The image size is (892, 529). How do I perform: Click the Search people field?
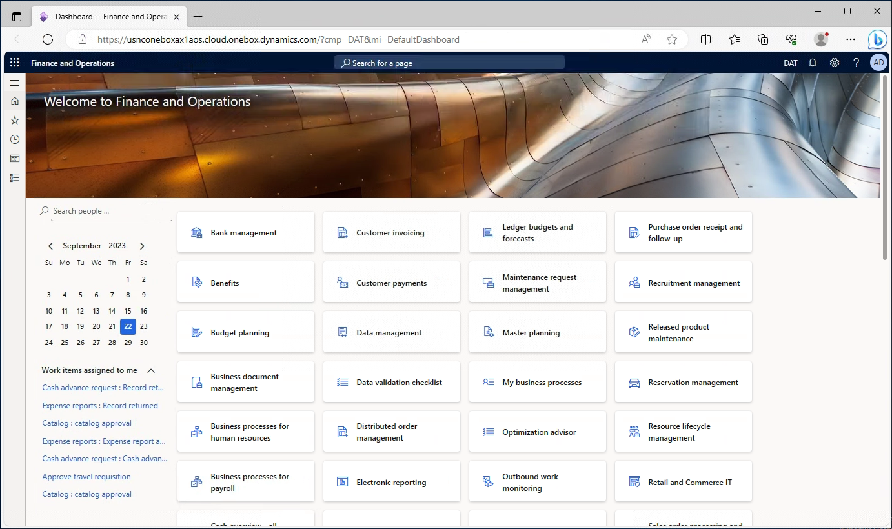[x=111, y=211]
